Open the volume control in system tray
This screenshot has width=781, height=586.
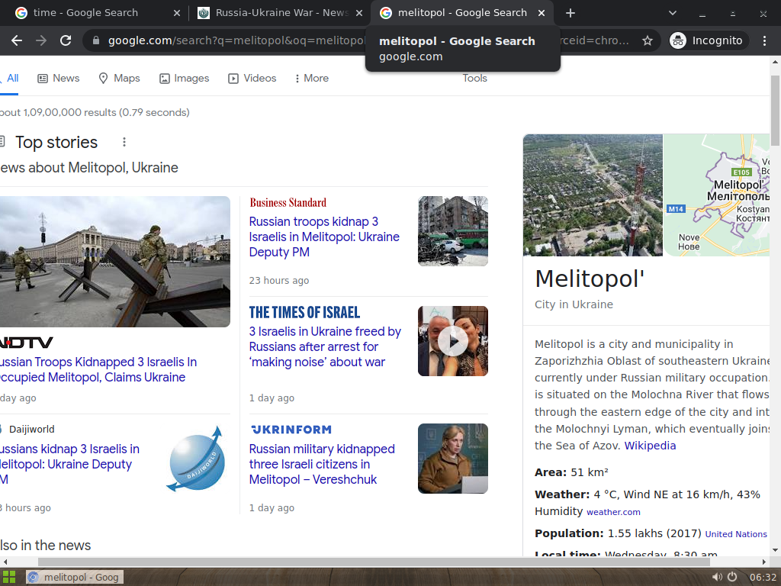[x=718, y=577]
